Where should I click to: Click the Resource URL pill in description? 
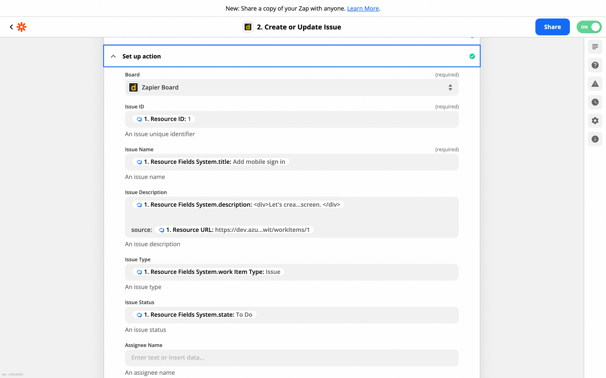(x=234, y=230)
